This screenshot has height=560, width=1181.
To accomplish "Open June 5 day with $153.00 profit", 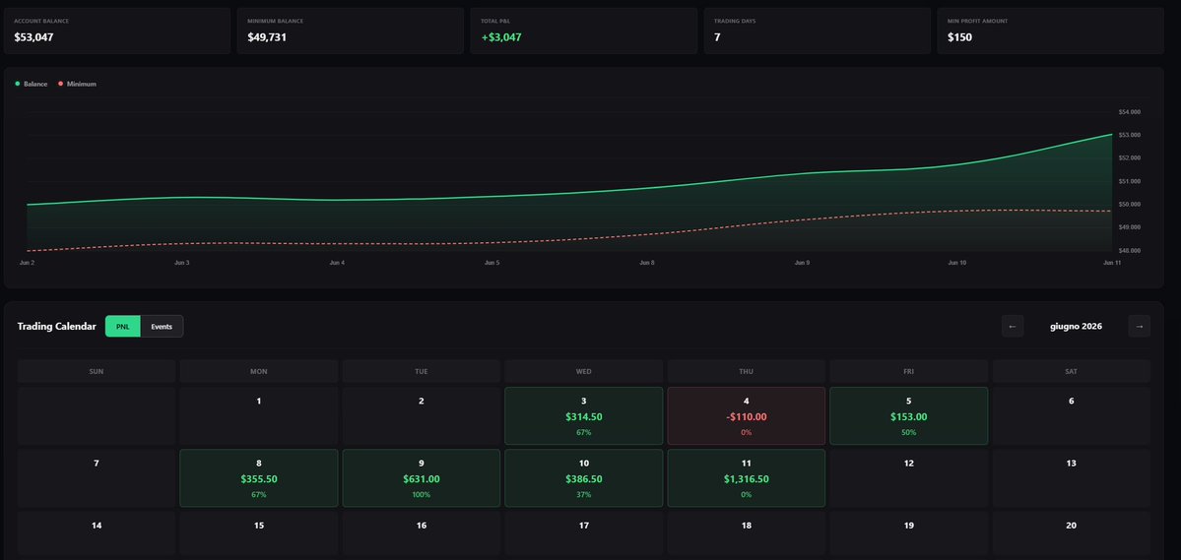I will [908, 416].
